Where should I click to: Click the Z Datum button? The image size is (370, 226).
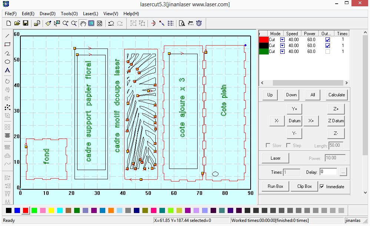click(336, 121)
